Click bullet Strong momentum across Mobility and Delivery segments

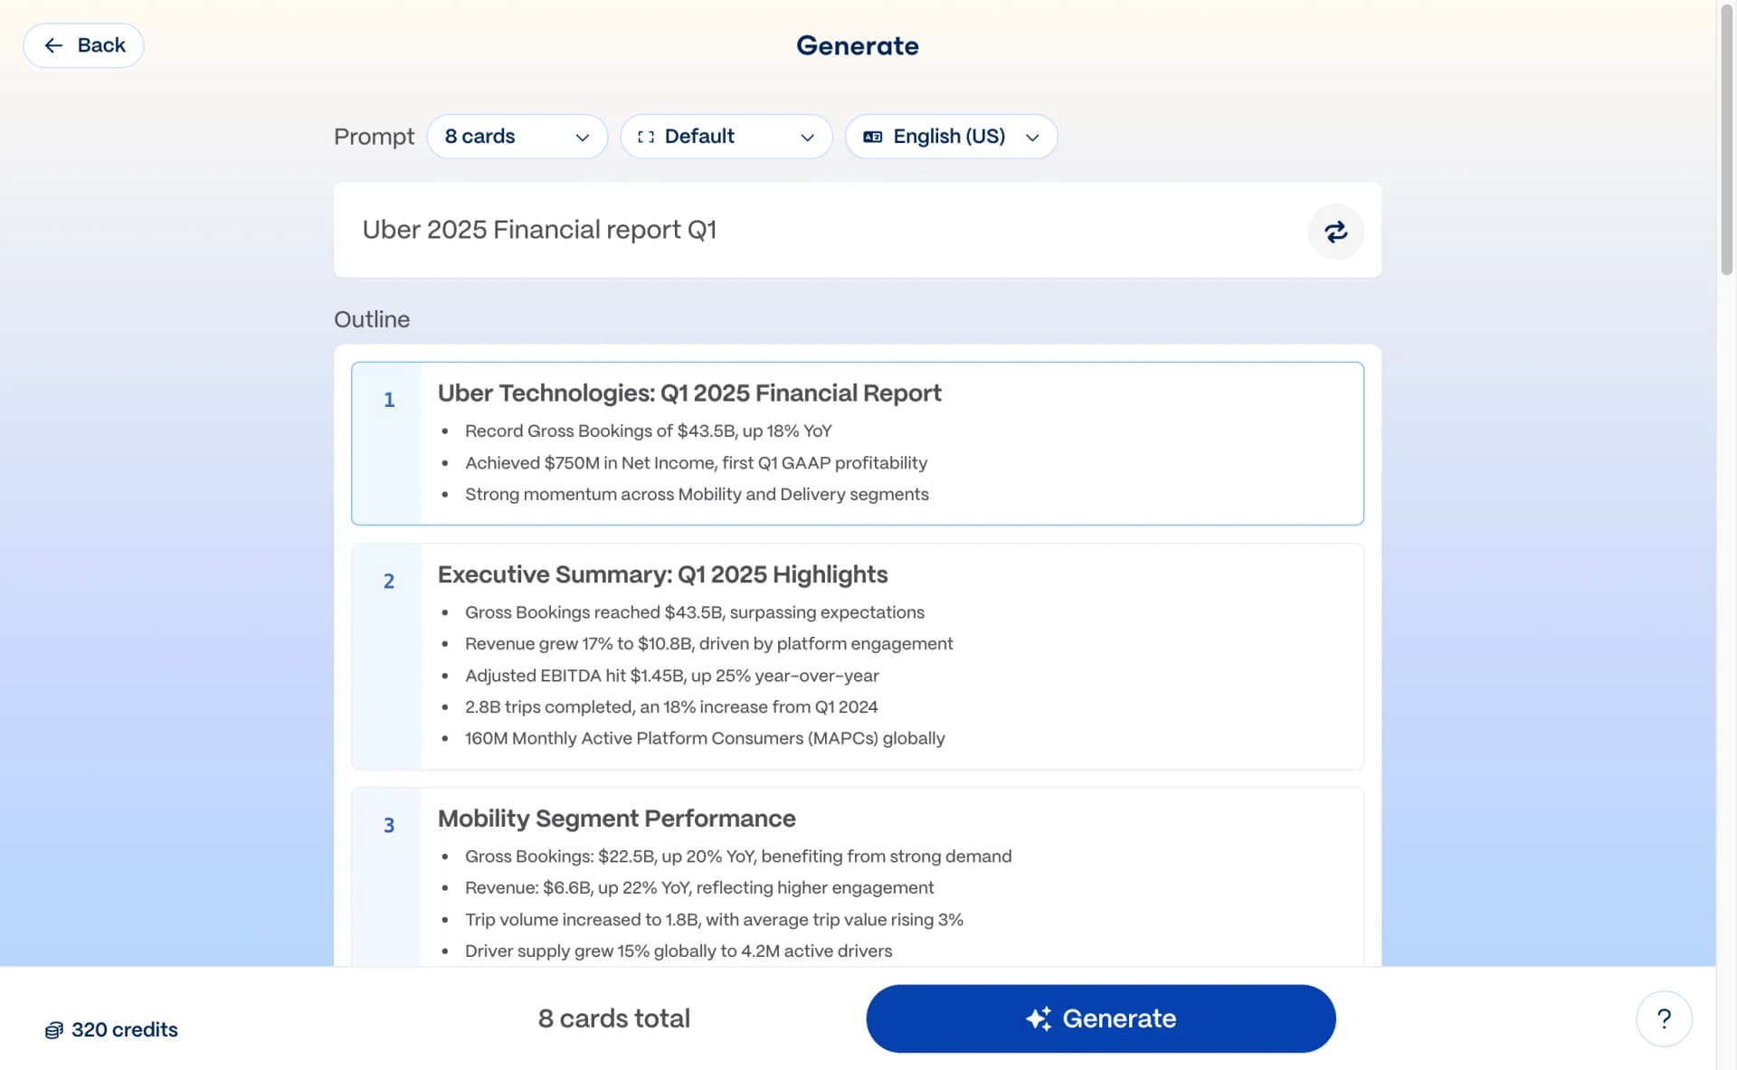pyautogui.click(x=697, y=495)
